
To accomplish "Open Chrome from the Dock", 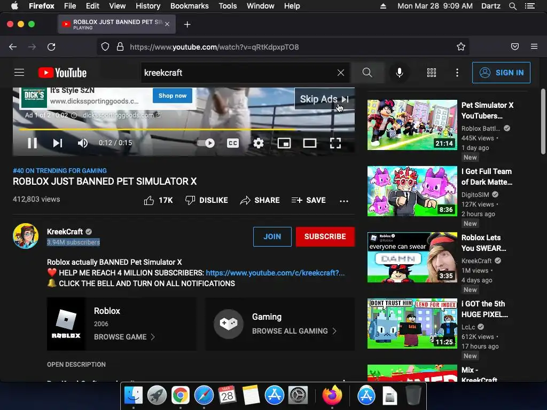I will [x=180, y=396].
